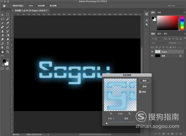Zoom in on Gaussian Blur preview
The image size is (186, 136).
(x=130, y=113)
